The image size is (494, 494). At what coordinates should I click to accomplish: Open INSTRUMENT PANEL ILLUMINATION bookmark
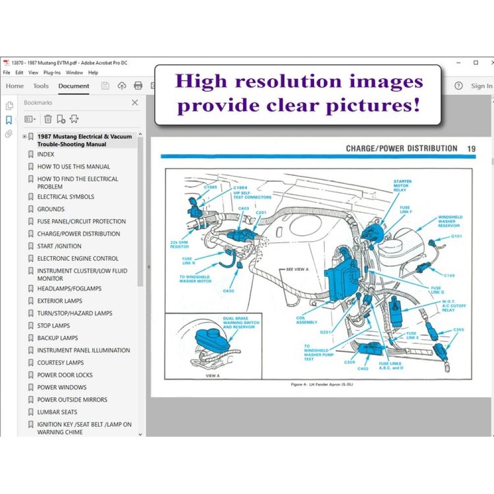point(83,350)
